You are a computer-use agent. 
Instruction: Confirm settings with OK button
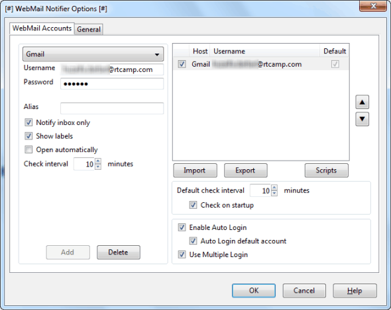pyautogui.click(x=254, y=291)
